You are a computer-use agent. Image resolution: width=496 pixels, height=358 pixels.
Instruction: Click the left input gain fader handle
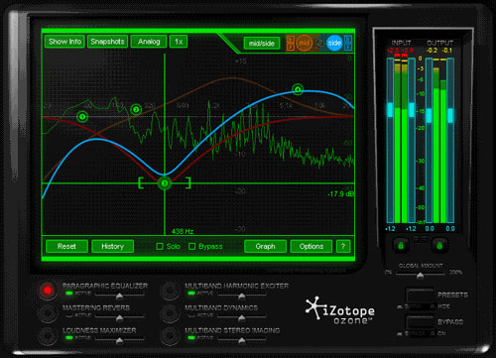[390, 110]
